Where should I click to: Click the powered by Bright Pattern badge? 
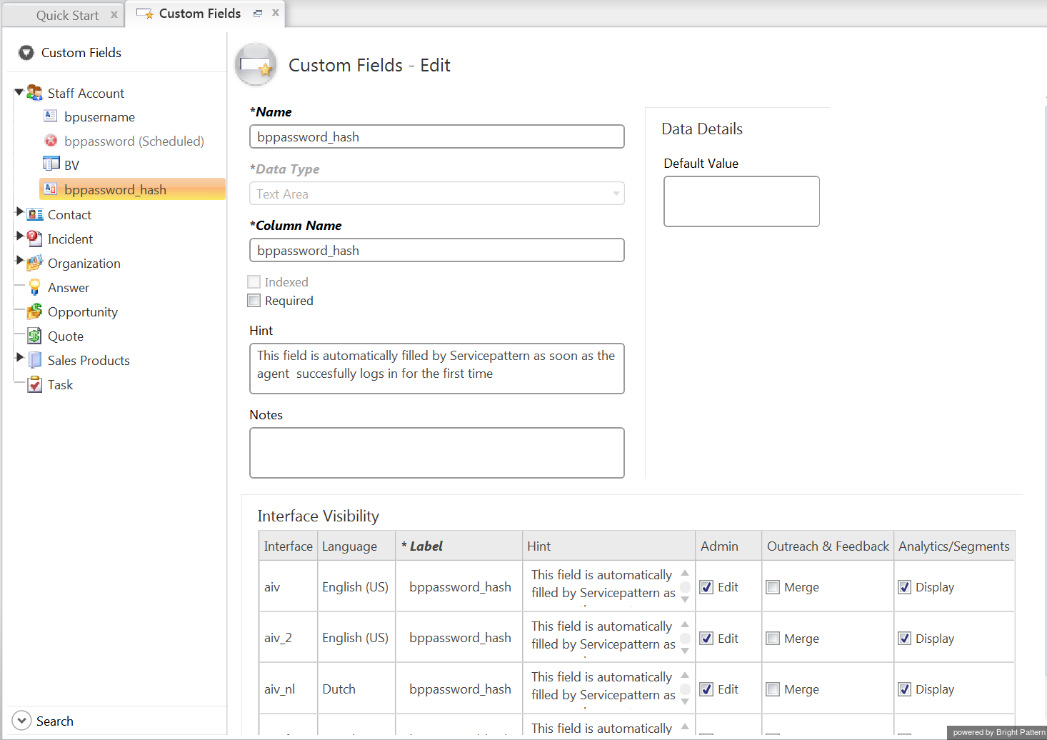coord(997,732)
